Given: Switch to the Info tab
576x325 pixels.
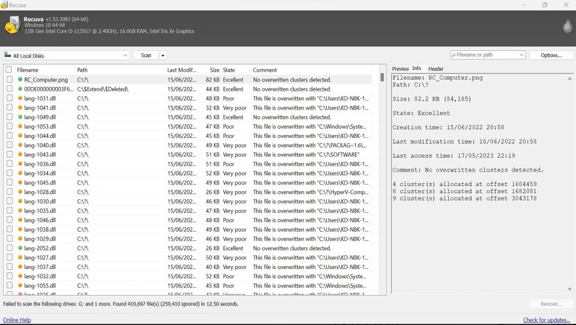Looking at the screenshot, I should tap(416, 68).
